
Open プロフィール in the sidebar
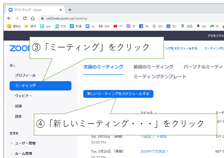pyautogui.click(x=25, y=75)
